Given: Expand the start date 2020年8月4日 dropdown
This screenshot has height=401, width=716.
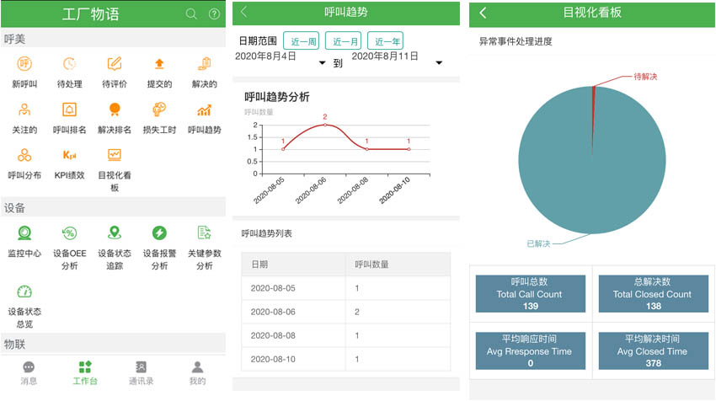Looking at the screenshot, I should tap(322, 63).
